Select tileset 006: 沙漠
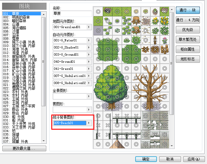 point(22,31)
